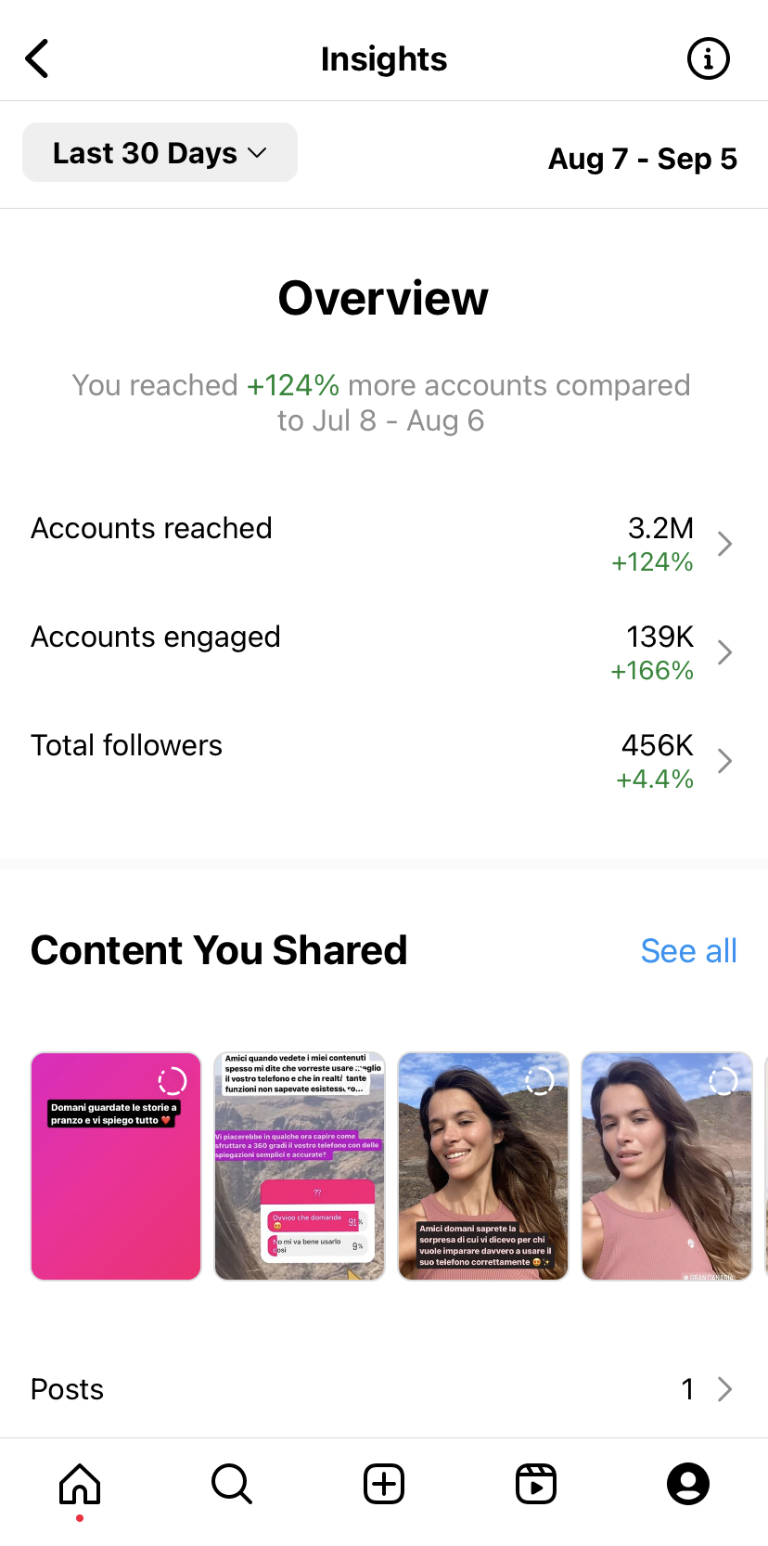Expand the Posts row chevron
Viewport: 768px width, 1546px height.
(725, 1389)
